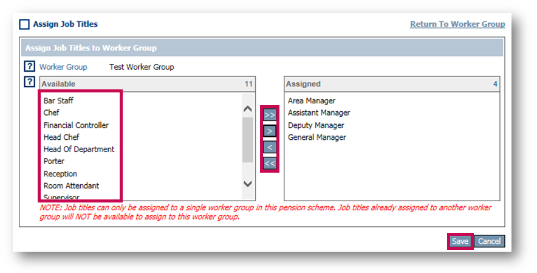Save the job title assignments
Image resolution: width=537 pixels, height=273 pixels.
pos(460,241)
